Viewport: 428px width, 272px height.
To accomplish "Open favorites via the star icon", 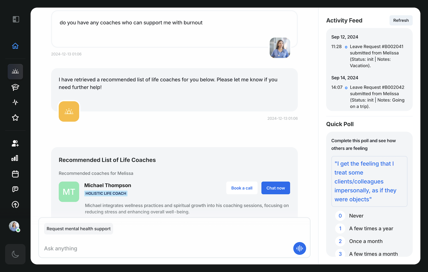I will click(15, 117).
